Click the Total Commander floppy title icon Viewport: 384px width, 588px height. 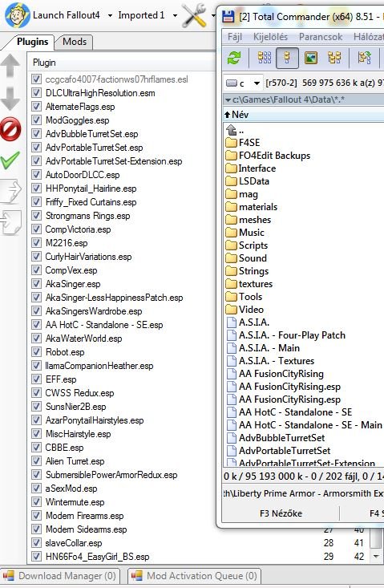pyautogui.click(x=228, y=16)
